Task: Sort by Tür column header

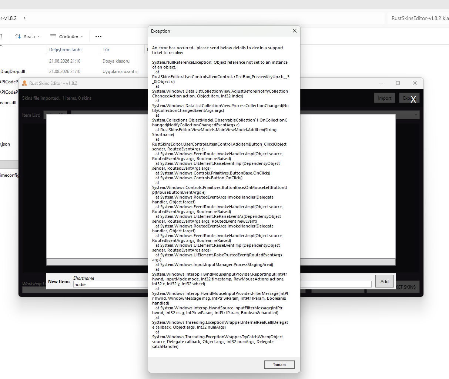Action: (x=106, y=50)
